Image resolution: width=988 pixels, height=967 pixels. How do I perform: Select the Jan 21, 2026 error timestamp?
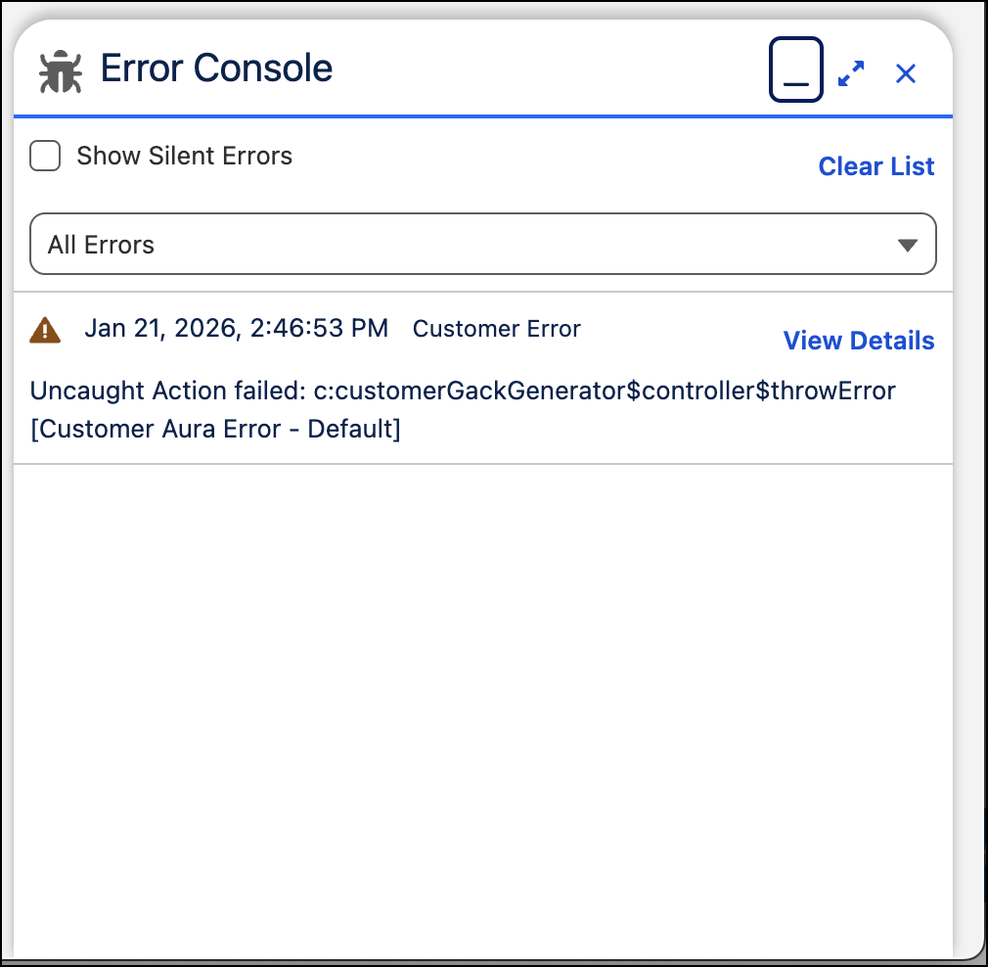(237, 329)
